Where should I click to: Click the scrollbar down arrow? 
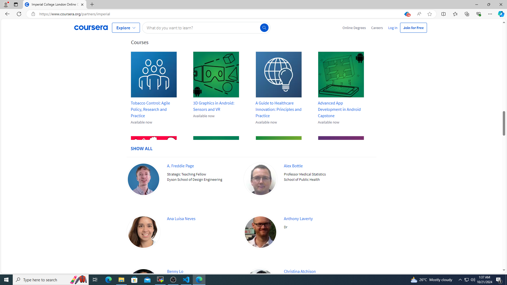tap(504, 270)
